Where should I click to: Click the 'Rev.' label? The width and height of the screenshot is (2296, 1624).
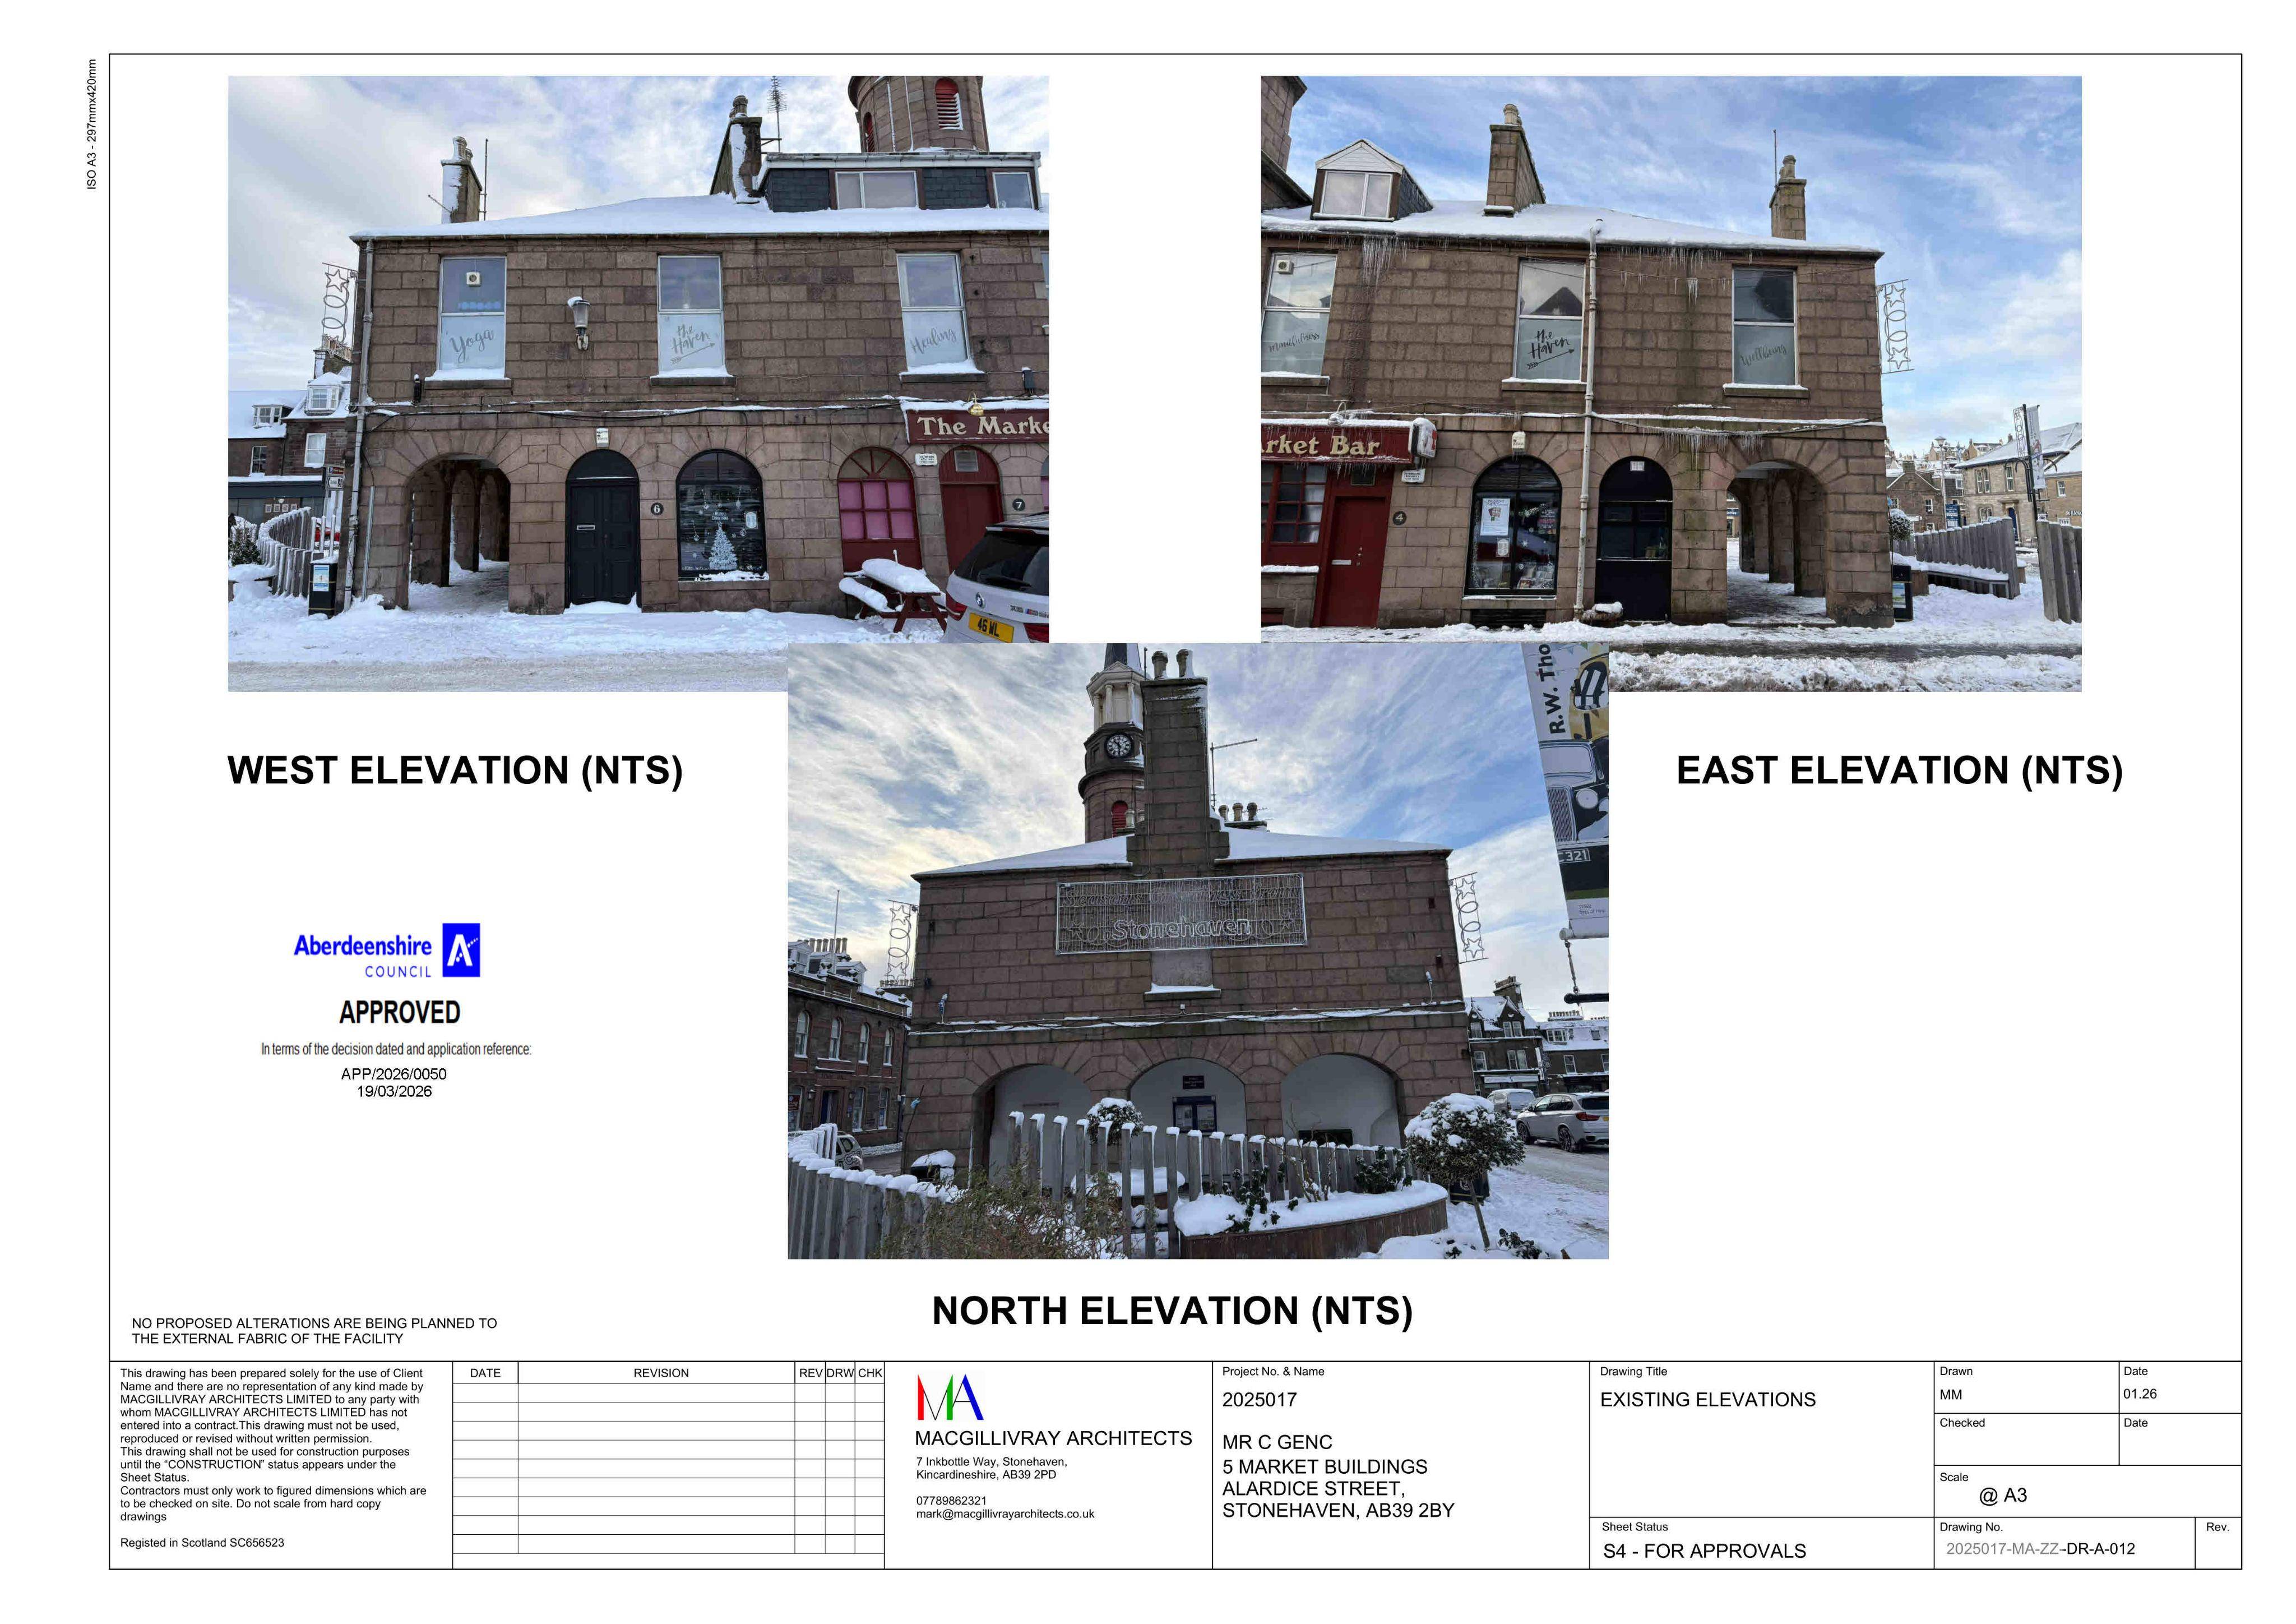click(x=2217, y=1527)
